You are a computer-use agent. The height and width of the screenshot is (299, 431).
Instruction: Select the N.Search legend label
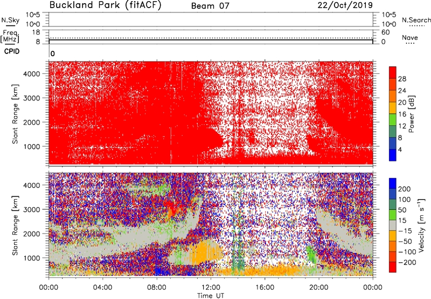(416, 20)
